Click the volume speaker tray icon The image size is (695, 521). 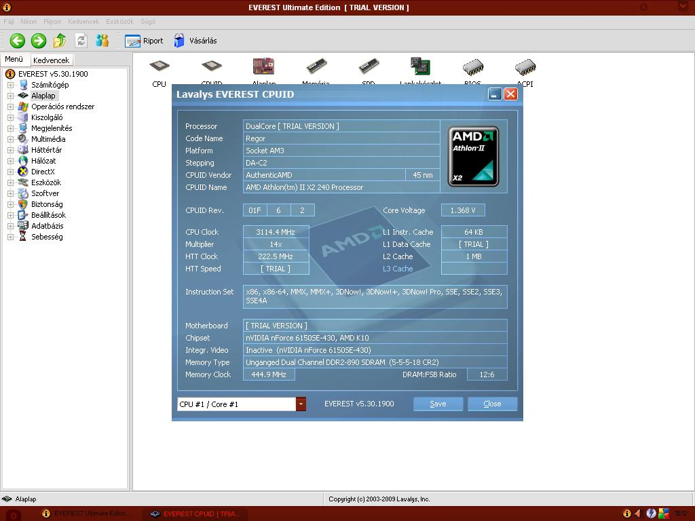(639, 514)
